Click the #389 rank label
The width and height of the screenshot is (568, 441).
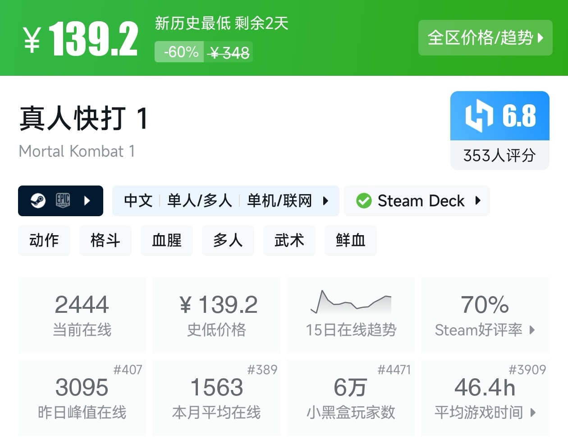pyautogui.click(x=262, y=370)
